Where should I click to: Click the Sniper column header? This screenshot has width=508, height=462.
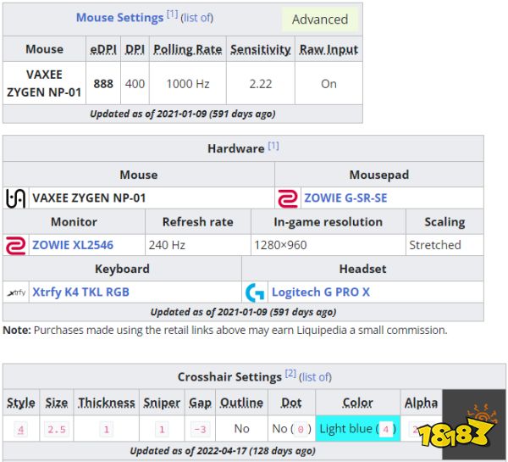pos(162,403)
